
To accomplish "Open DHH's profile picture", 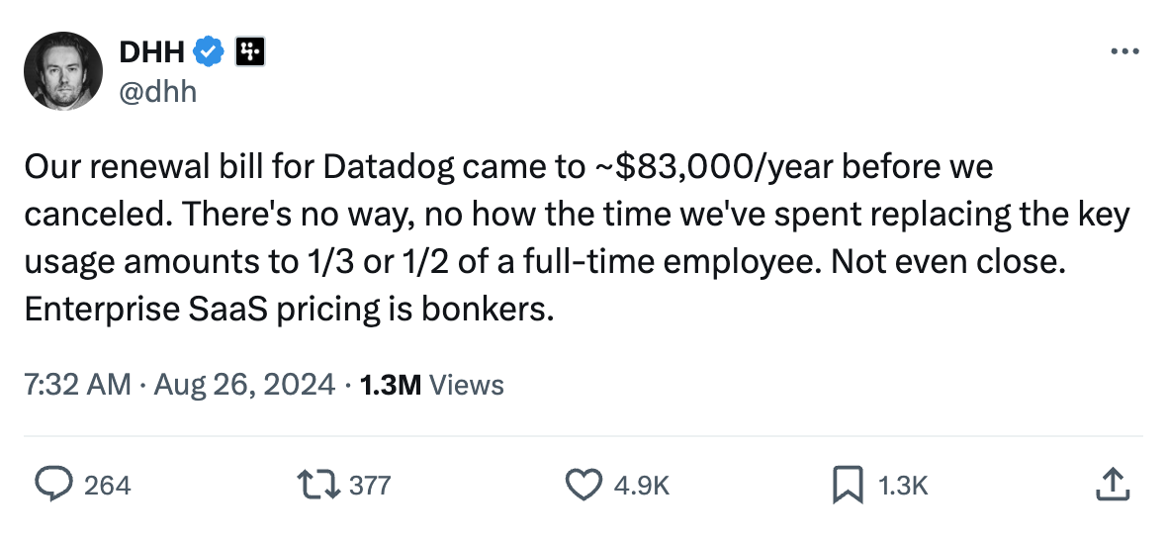I will point(63,70).
